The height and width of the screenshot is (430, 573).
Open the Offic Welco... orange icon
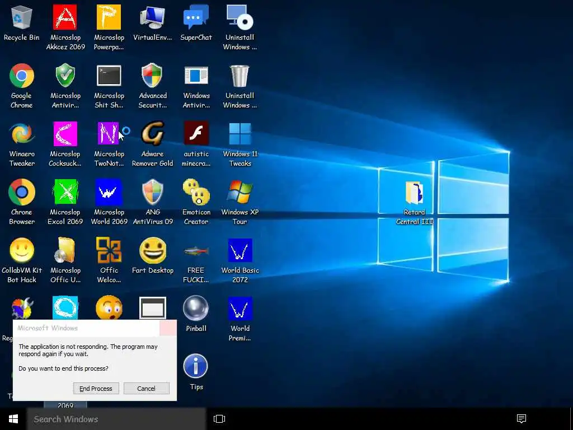(x=109, y=250)
